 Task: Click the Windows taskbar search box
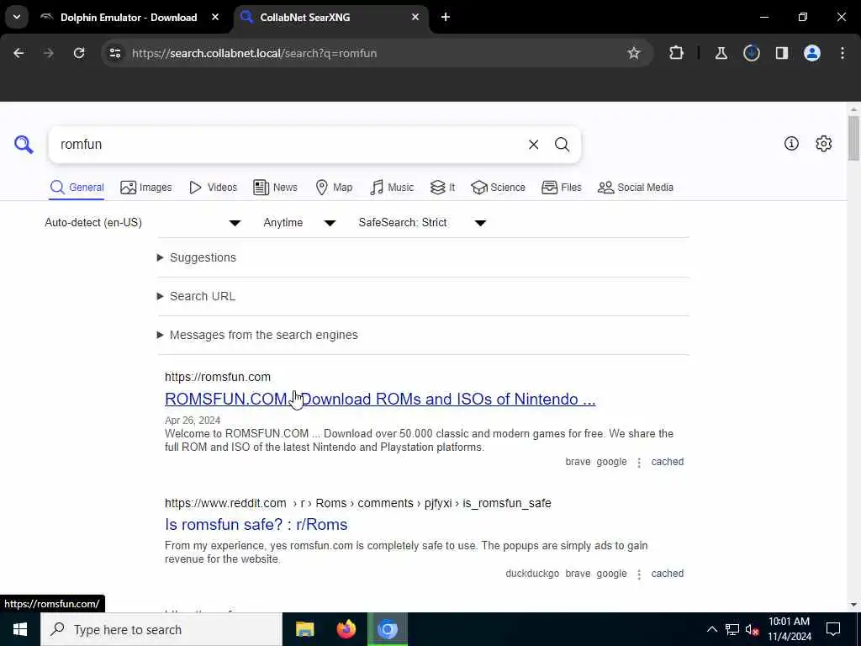click(161, 629)
